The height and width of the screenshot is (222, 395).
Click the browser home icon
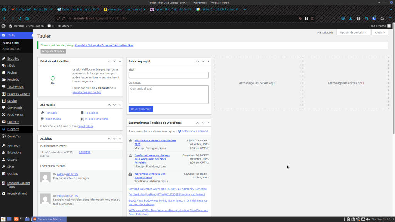27,18
